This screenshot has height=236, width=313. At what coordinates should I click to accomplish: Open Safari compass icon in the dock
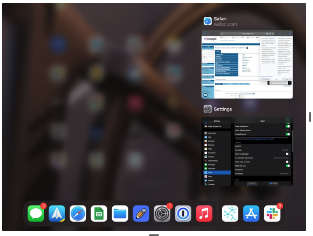[78, 213]
